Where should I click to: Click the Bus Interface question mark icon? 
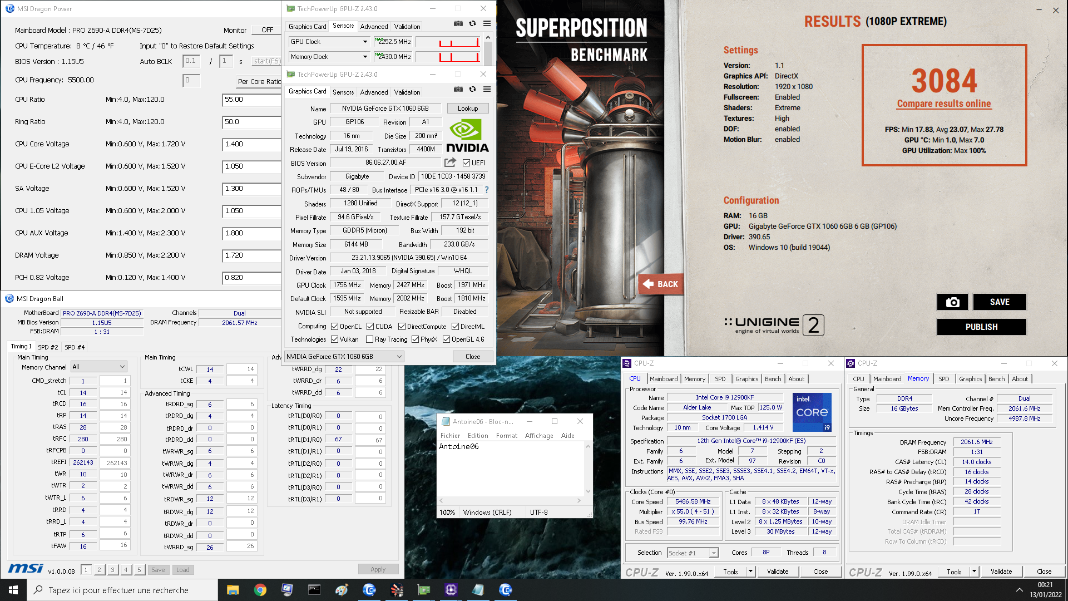487,190
